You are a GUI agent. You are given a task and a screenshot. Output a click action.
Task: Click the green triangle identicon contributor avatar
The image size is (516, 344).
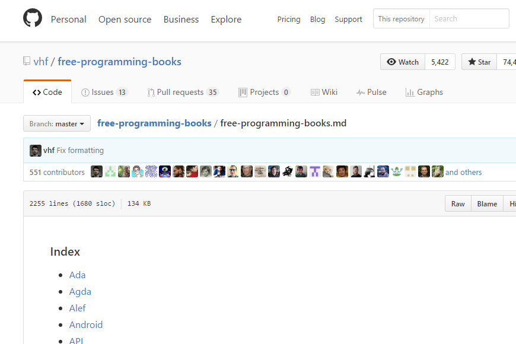pos(110,171)
